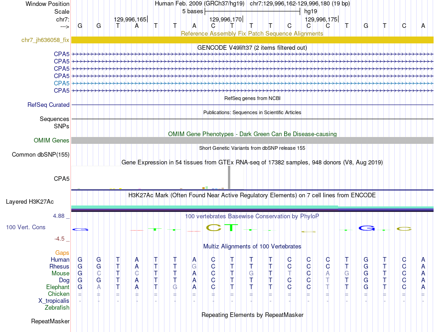Click the tall gray bar in GTEx expression chart
The image size is (434, 332).
[229, 178]
